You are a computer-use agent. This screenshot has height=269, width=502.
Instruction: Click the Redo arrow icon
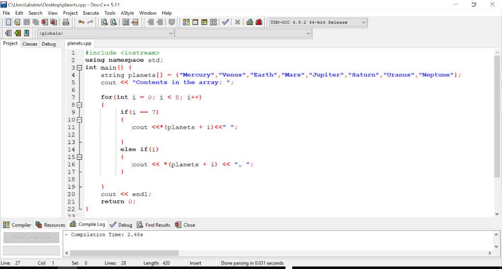(x=90, y=22)
